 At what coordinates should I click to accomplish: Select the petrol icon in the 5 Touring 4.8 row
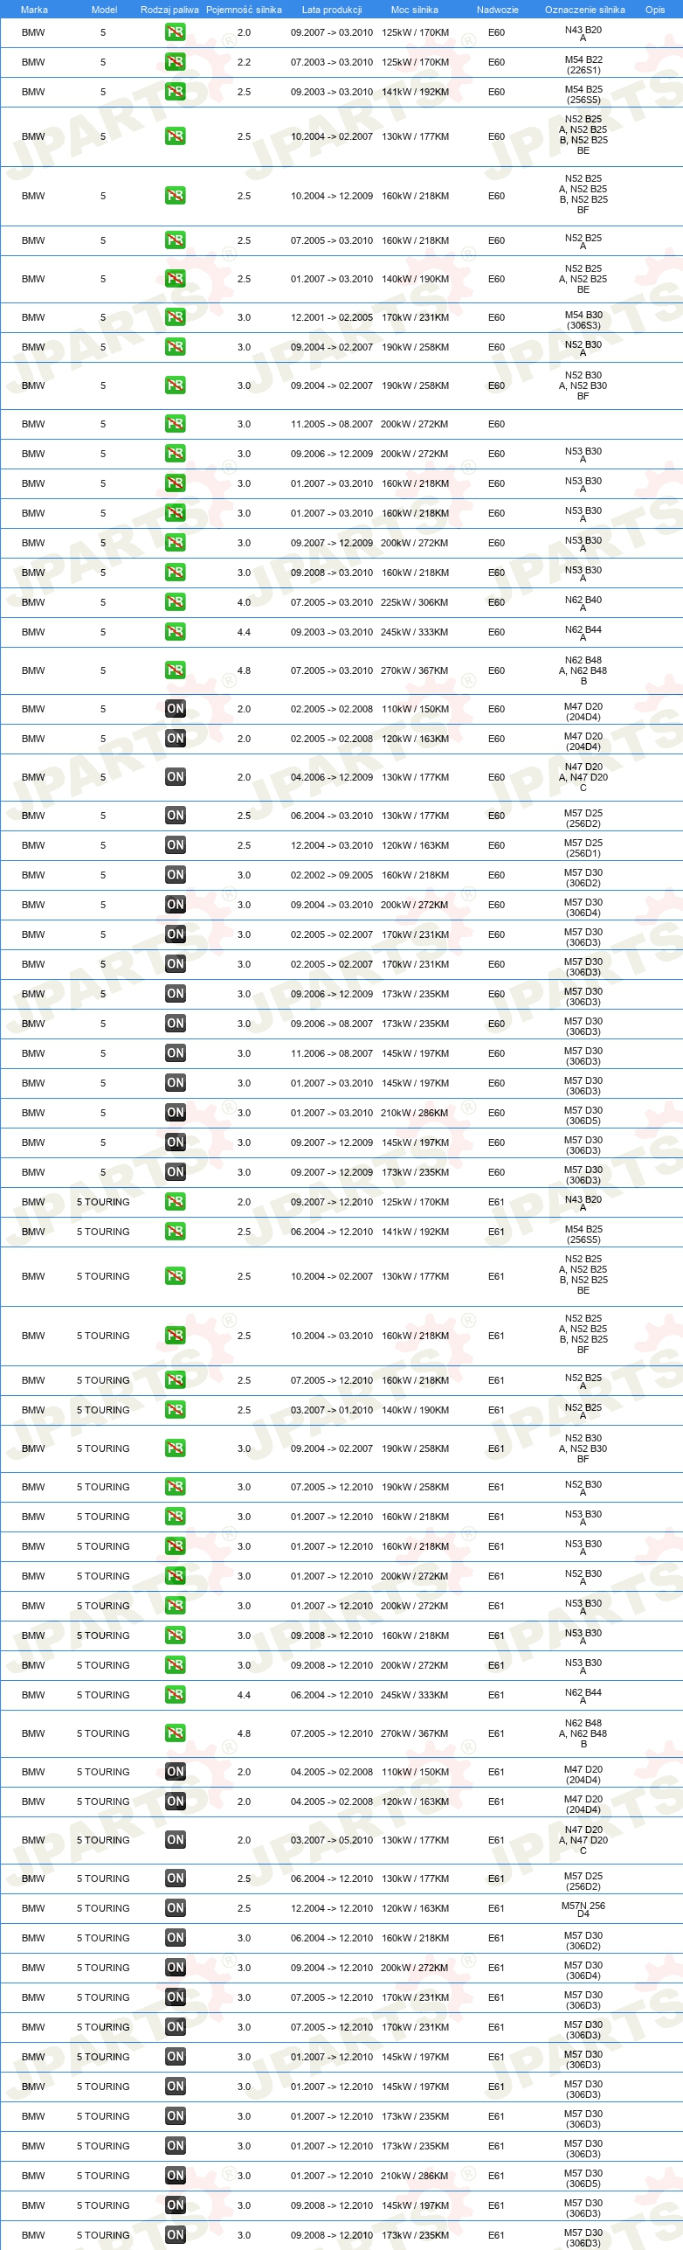(x=175, y=1733)
